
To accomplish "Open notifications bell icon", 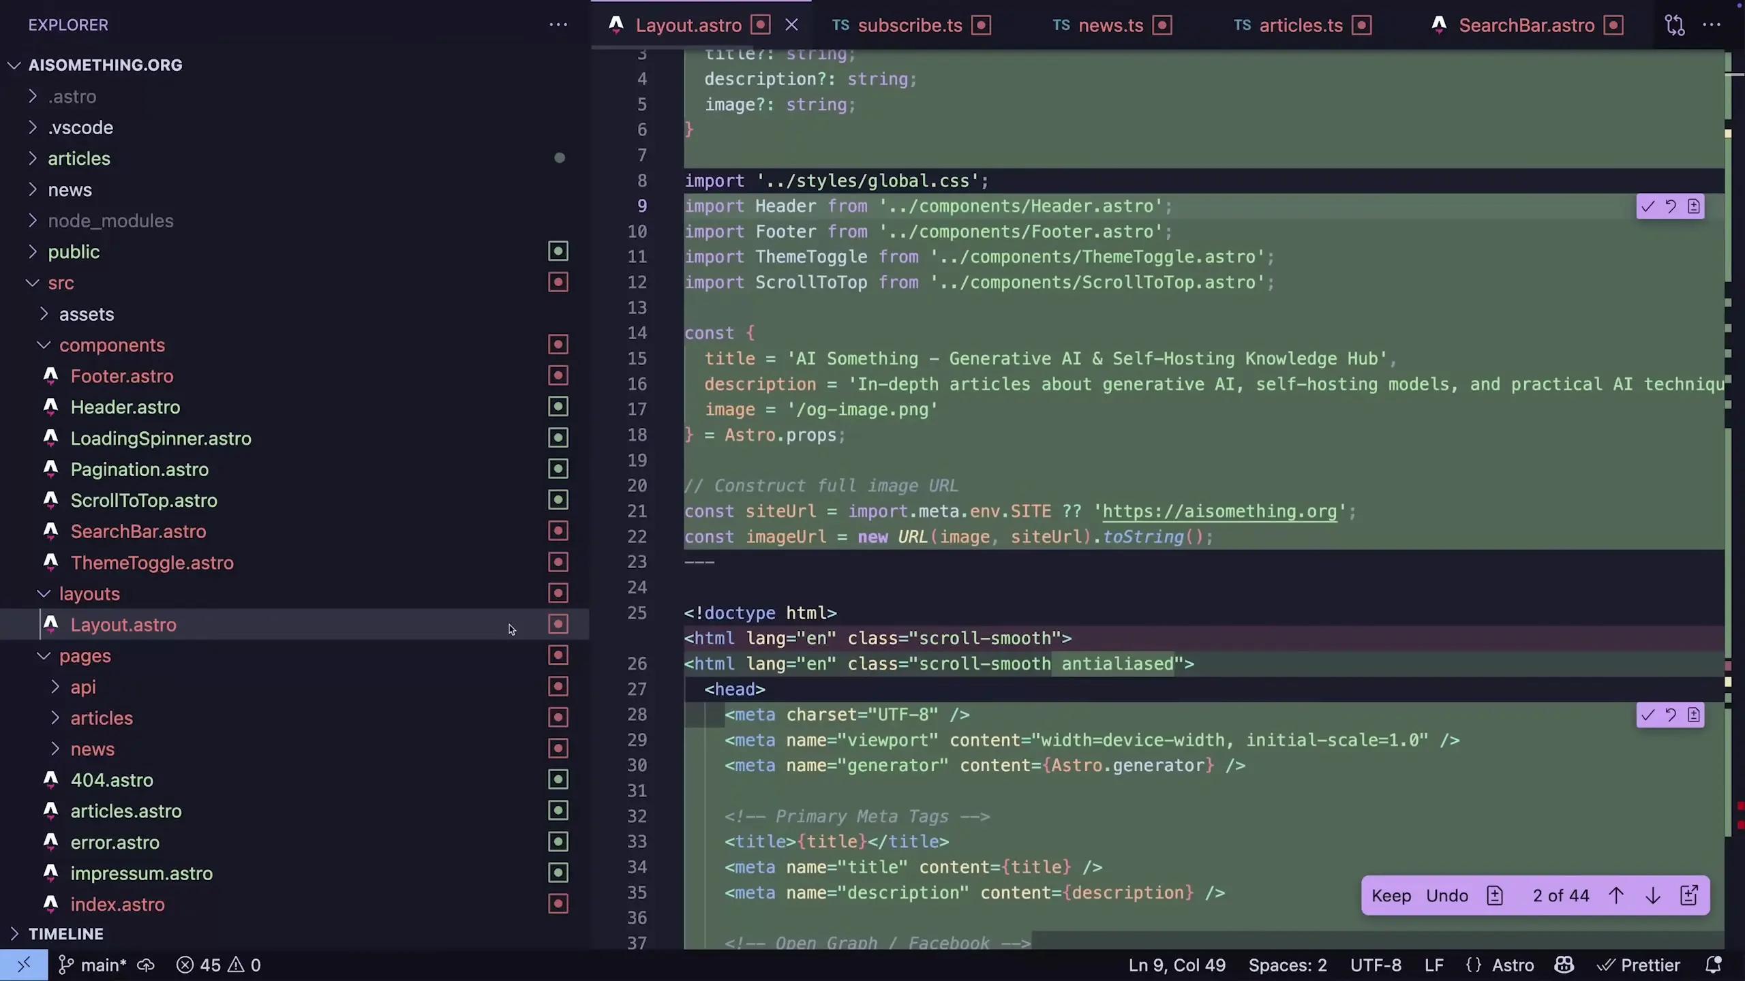I will (x=1713, y=965).
